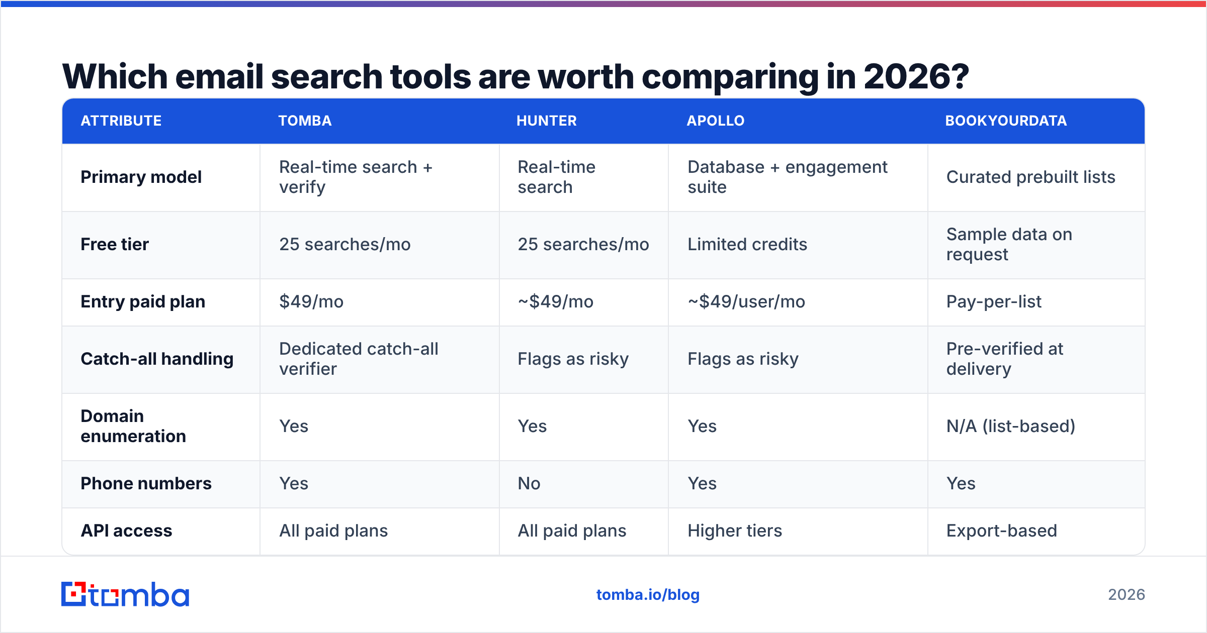The width and height of the screenshot is (1207, 633).
Task: Click Hunter's '25 searches/mo' cell
Action: [584, 245]
